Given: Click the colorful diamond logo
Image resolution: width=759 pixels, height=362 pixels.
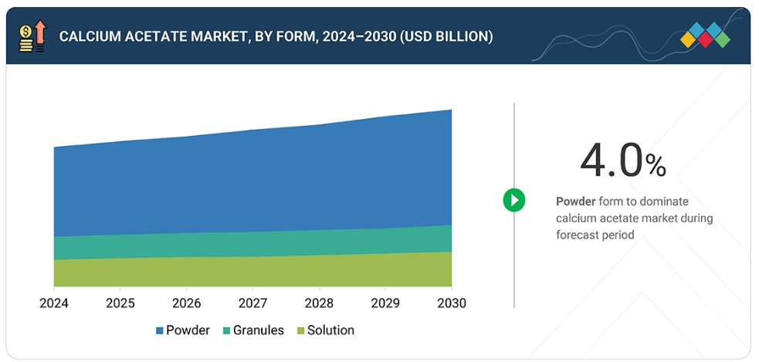Looking at the screenshot, I should [705, 36].
